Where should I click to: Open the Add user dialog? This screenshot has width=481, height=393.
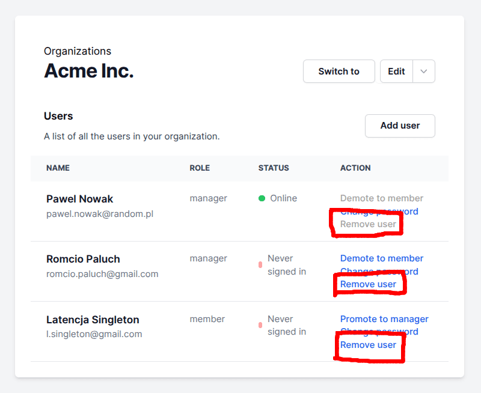tap(400, 126)
